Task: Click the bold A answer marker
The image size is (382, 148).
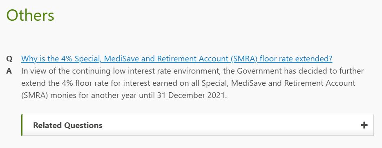Action: click(9, 71)
